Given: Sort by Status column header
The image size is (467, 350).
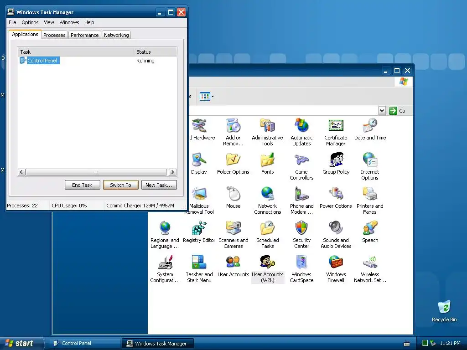Looking at the screenshot, I should point(155,52).
